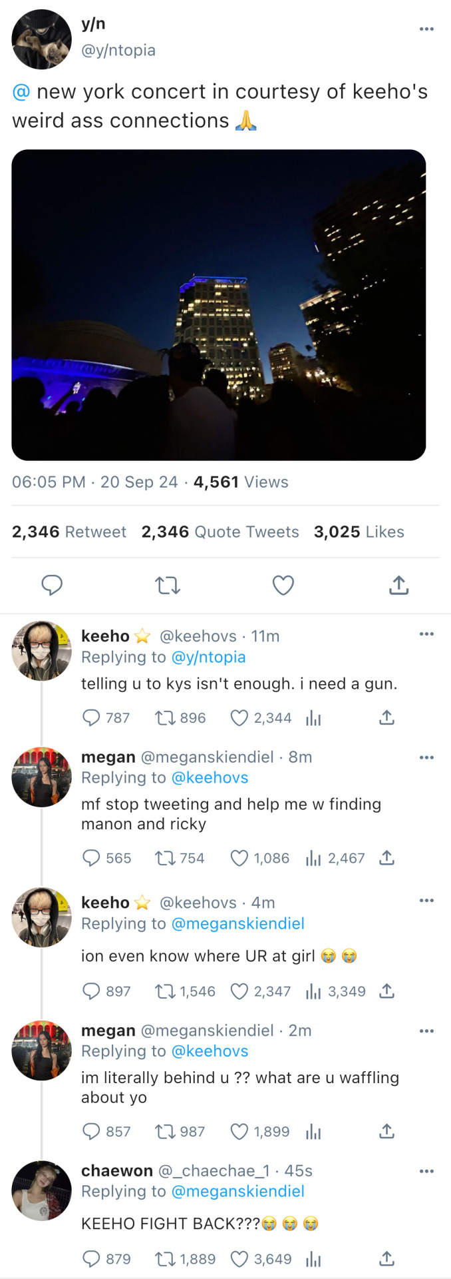Like the main concert tweet

click(x=283, y=585)
